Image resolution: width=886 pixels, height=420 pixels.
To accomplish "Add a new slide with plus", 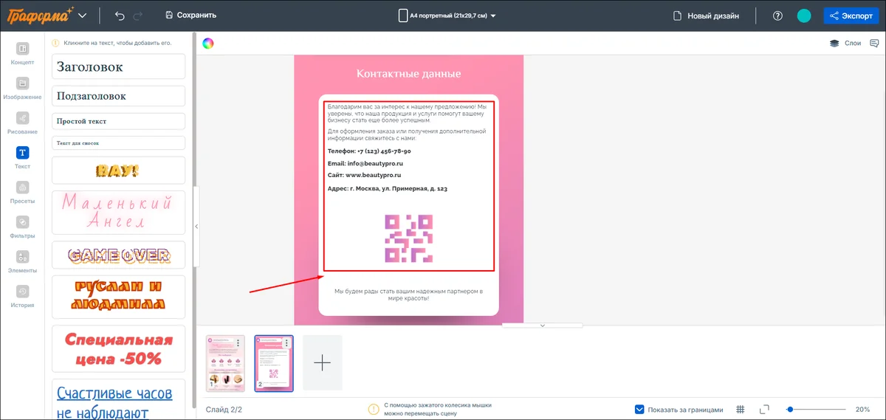I will (323, 362).
